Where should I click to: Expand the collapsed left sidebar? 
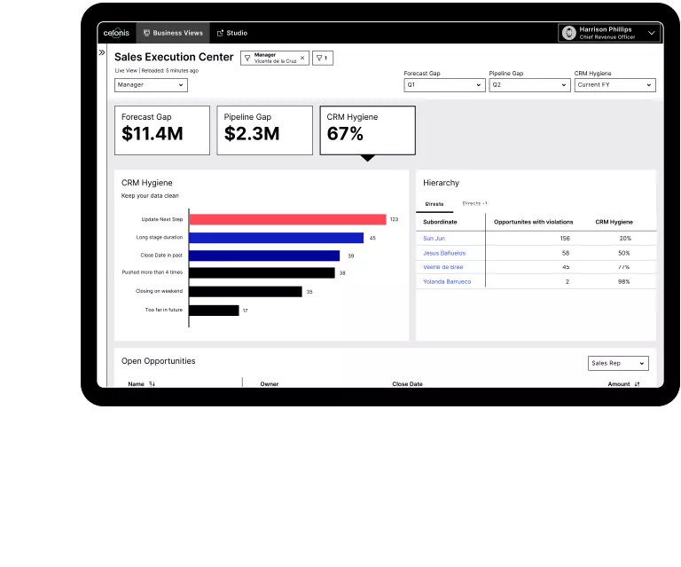[102, 52]
